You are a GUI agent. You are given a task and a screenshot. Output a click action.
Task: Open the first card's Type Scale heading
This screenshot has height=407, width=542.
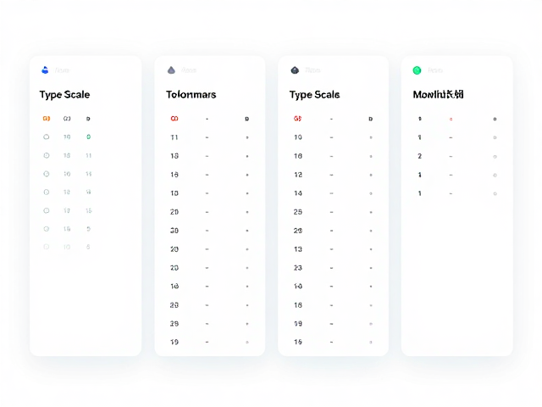pyautogui.click(x=64, y=94)
